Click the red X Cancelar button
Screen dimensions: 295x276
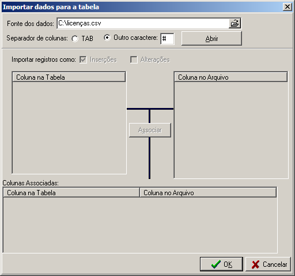click(268, 264)
